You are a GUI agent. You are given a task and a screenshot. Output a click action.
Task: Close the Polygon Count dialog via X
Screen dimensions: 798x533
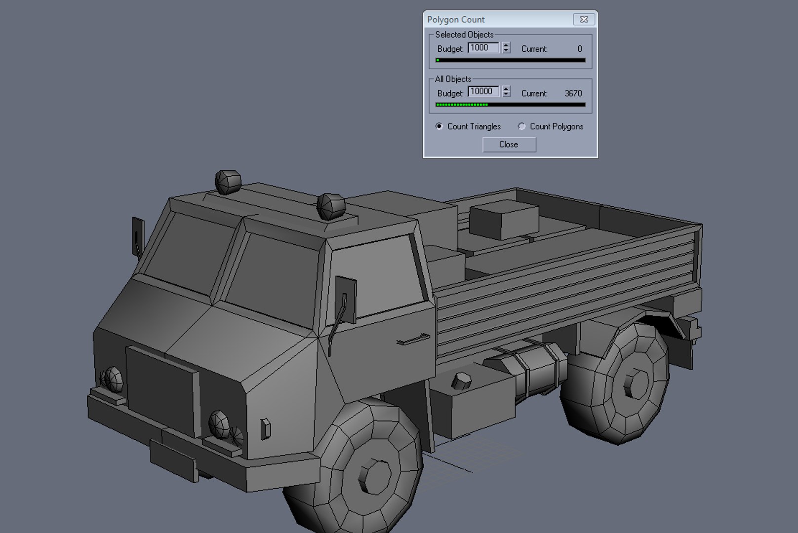584,19
